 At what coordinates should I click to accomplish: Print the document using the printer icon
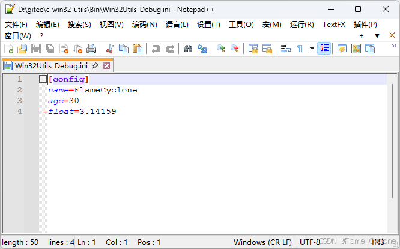point(91,49)
